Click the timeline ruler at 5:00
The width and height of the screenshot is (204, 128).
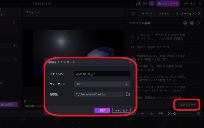tap(130, 119)
